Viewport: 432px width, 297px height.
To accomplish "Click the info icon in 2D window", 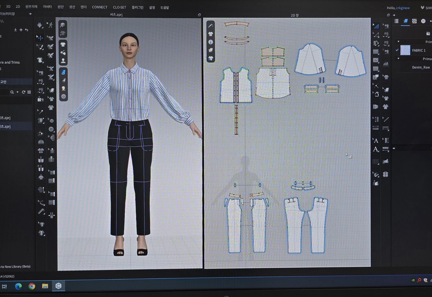I will click(x=210, y=42).
